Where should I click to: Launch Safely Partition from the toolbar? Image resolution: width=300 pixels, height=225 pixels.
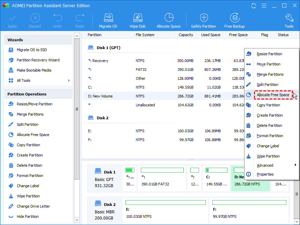pos(204,20)
